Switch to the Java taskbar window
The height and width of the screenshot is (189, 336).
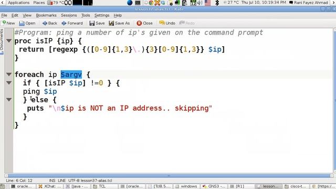[x=77, y=186]
